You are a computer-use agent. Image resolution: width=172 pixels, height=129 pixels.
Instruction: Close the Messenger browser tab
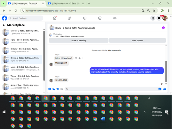[x=43, y=3]
